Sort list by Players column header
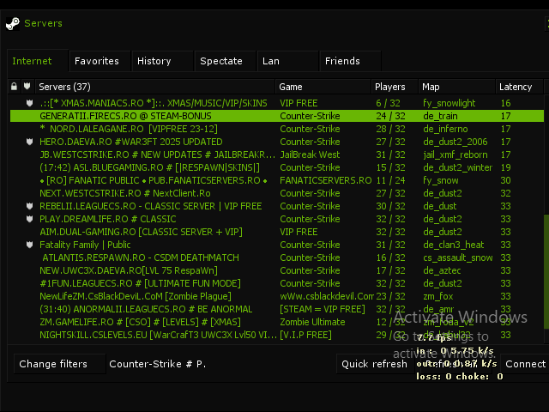The width and height of the screenshot is (549, 412). [x=395, y=87]
